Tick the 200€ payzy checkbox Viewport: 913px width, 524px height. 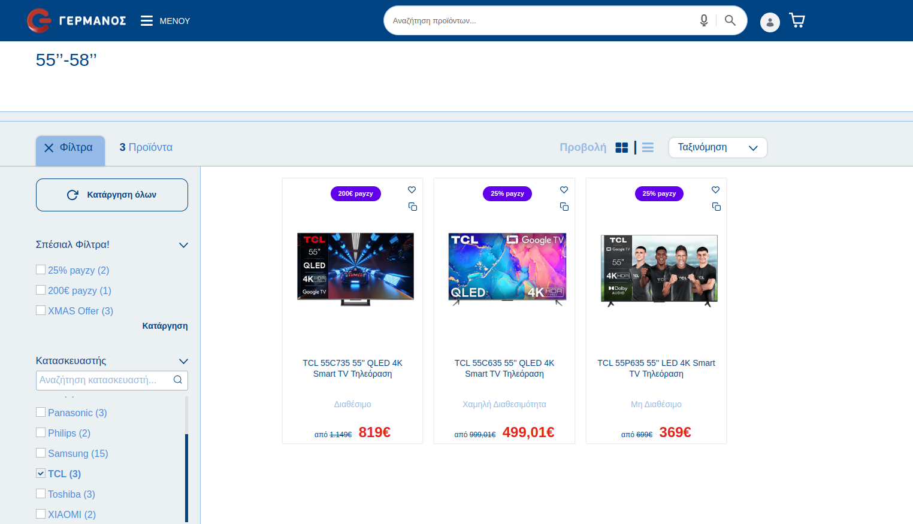41,290
